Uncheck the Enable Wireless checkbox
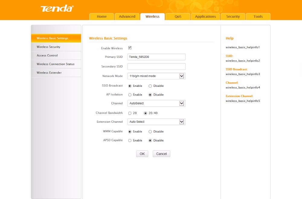This screenshot has height=199, width=302. point(130,48)
